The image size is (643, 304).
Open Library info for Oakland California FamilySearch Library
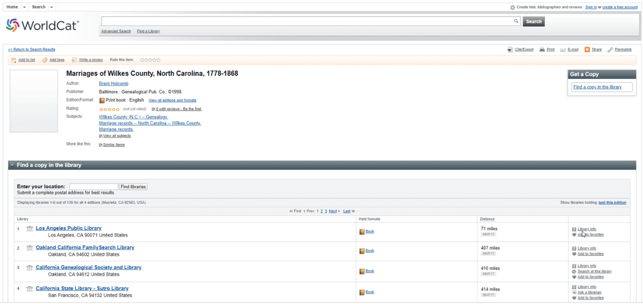586,248
